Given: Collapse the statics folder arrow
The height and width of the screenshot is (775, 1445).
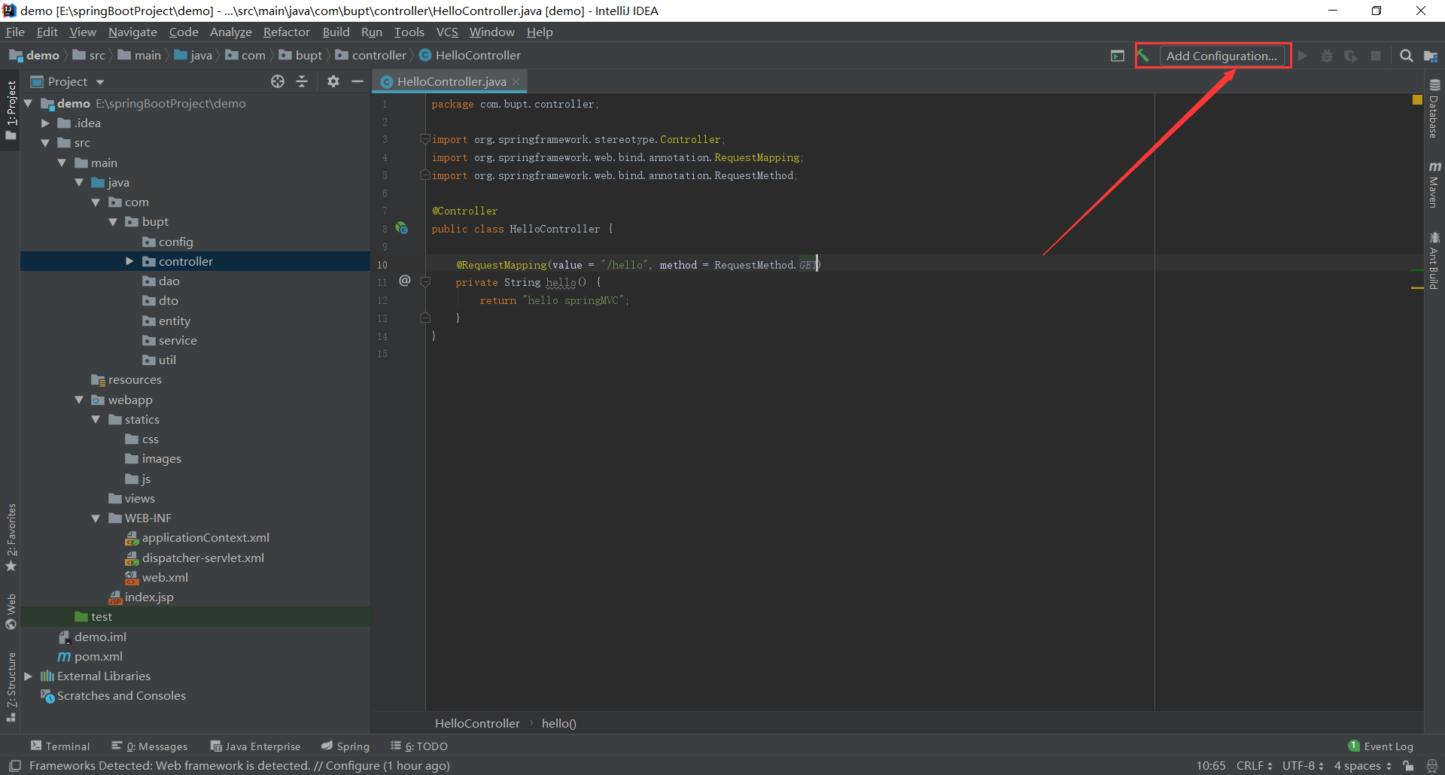Looking at the screenshot, I should pos(96,419).
